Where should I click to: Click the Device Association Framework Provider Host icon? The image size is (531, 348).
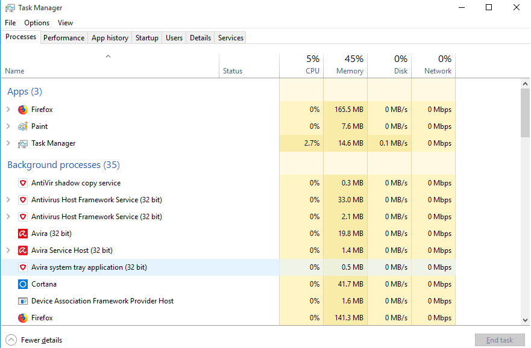[x=23, y=301]
